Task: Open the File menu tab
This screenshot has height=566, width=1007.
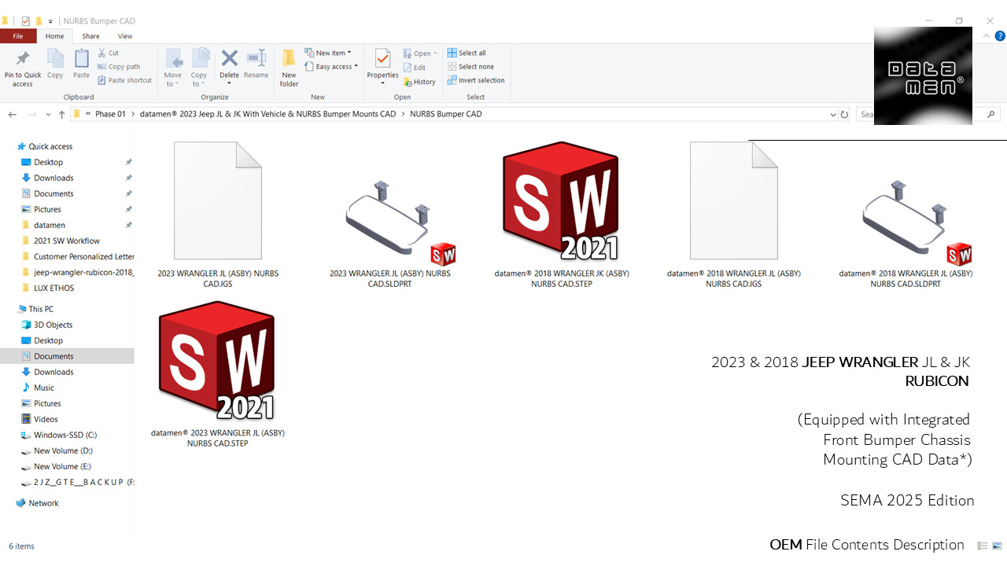Action: (18, 36)
